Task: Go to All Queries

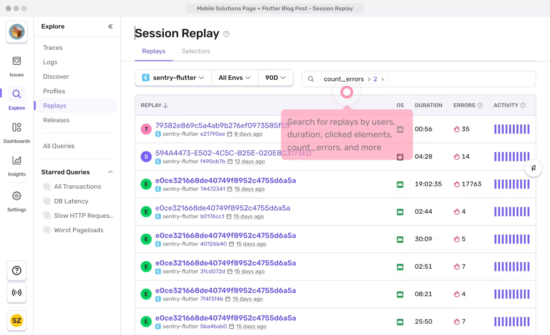Action: pos(58,146)
